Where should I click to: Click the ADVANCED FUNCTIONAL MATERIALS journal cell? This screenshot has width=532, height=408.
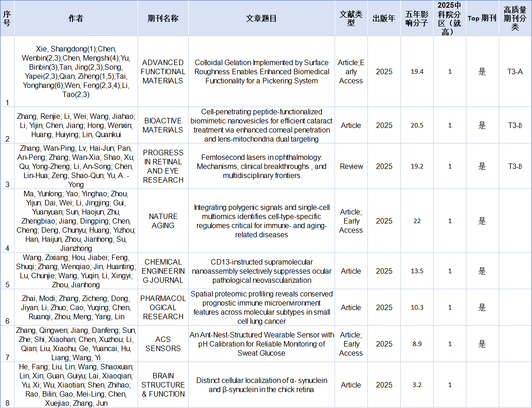tap(163, 71)
